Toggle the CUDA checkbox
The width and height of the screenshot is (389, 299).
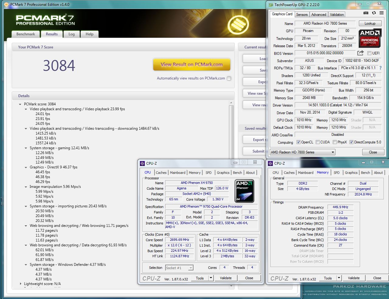pyautogui.click(x=318, y=142)
